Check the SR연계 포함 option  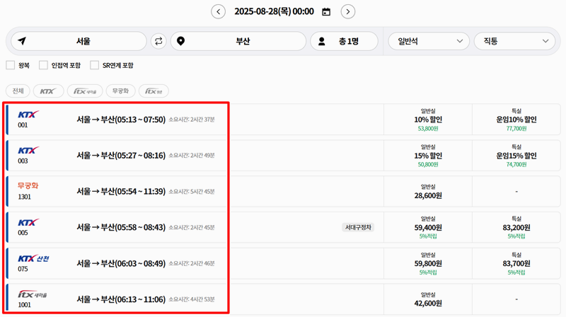[x=94, y=65]
